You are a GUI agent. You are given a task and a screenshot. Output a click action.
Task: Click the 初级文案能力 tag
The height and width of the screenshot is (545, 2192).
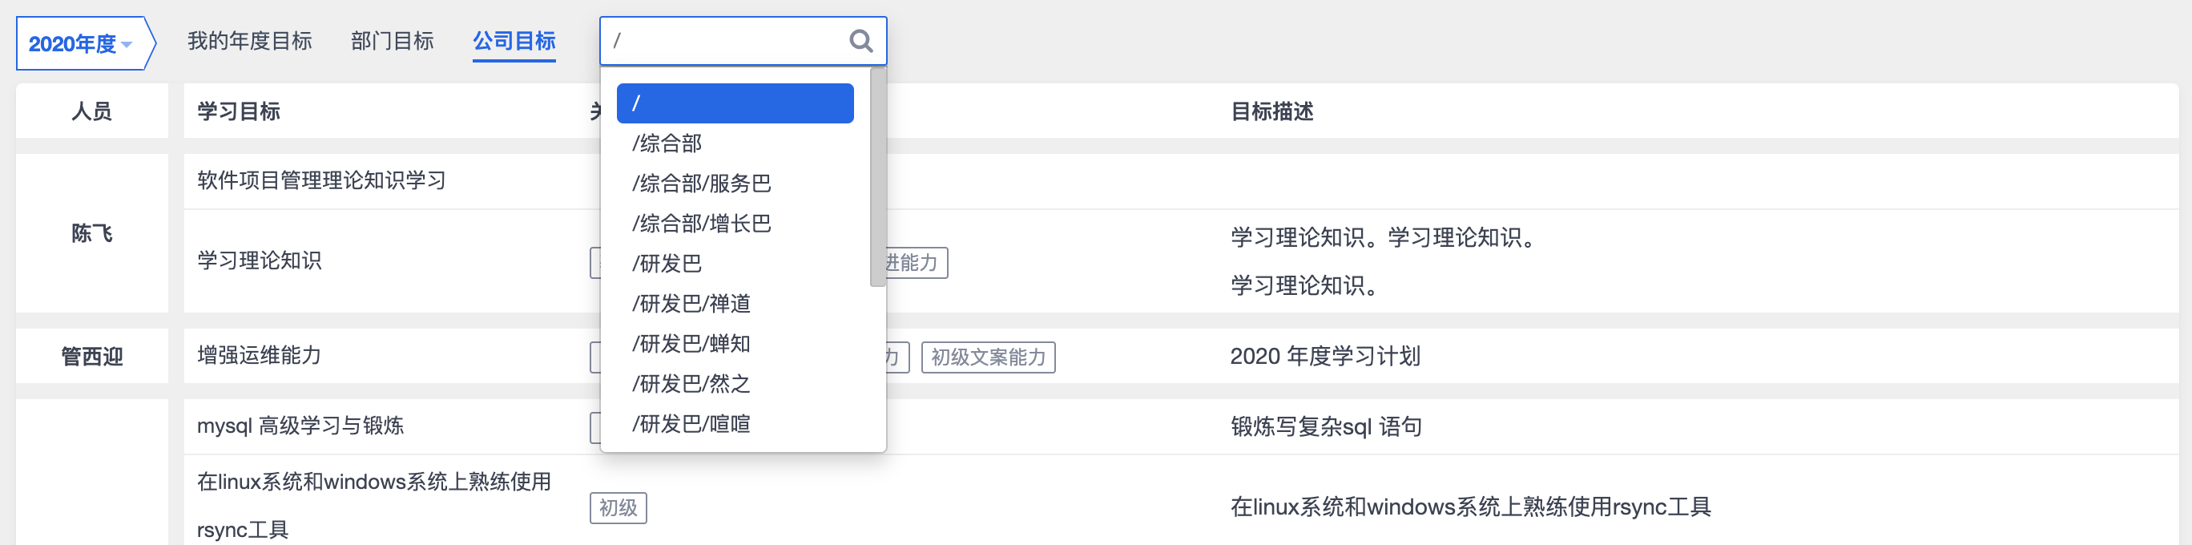pyautogui.click(x=988, y=357)
